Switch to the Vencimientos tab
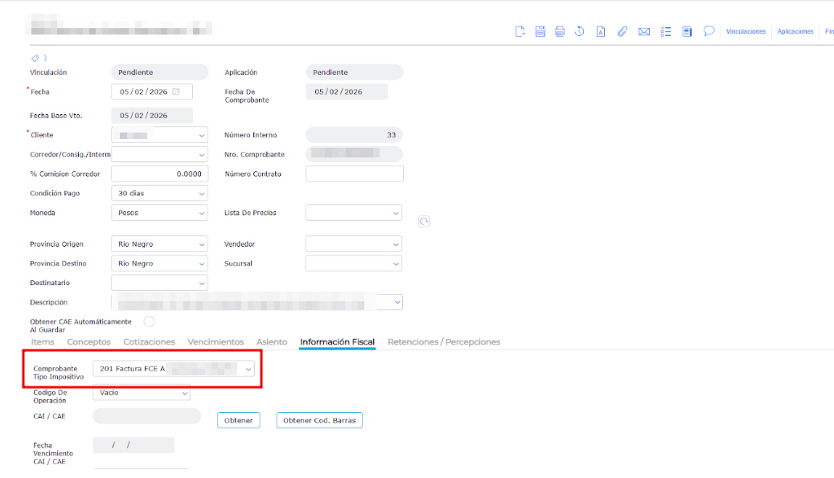834x478 pixels. click(x=216, y=342)
